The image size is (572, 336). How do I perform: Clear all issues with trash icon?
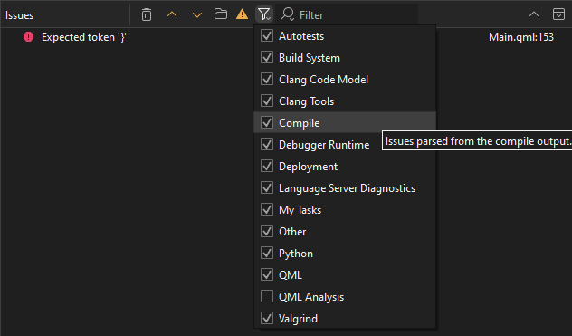tap(147, 15)
